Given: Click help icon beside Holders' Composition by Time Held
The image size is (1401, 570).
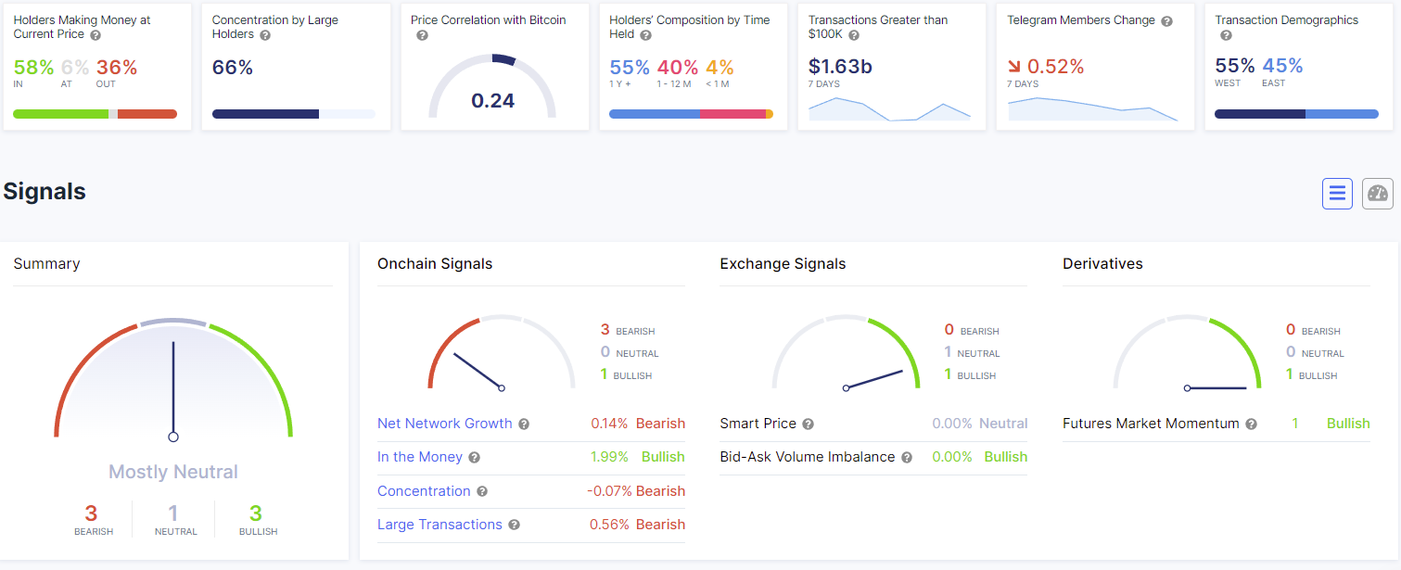Looking at the screenshot, I should 646,35.
